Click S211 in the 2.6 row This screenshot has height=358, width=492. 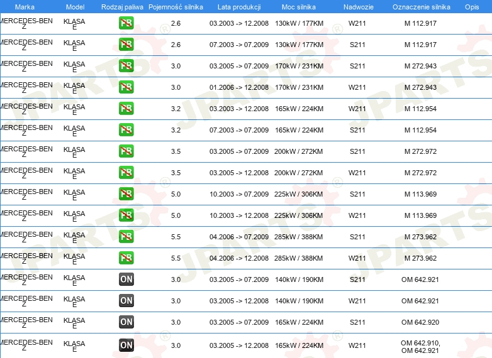pyautogui.click(x=357, y=45)
